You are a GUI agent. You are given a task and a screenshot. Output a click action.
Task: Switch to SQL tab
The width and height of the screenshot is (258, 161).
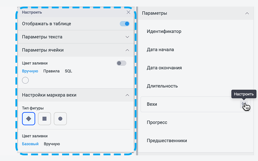pos(68,71)
